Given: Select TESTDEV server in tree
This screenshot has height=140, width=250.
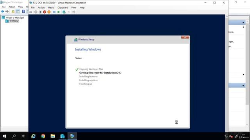Looking at the screenshot, I should (14, 21).
